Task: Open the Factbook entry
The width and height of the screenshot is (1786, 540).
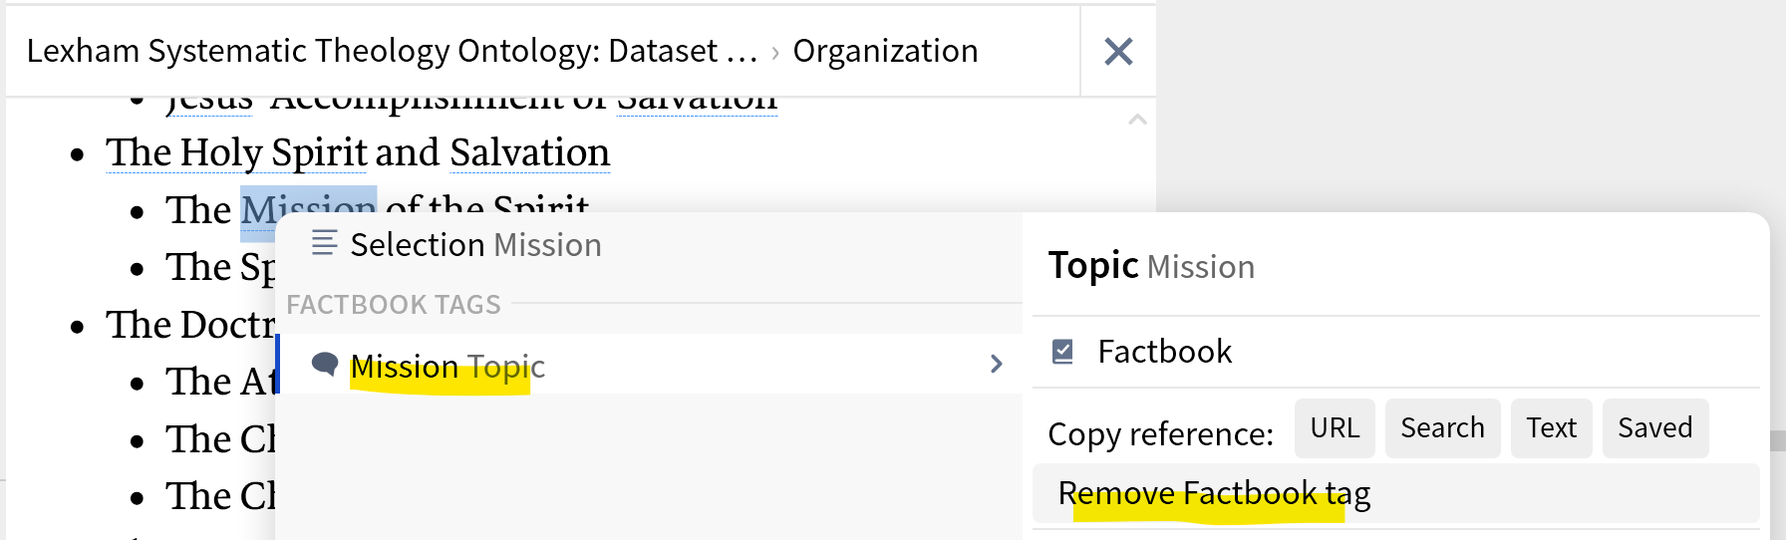Action: click(x=1164, y=352)
